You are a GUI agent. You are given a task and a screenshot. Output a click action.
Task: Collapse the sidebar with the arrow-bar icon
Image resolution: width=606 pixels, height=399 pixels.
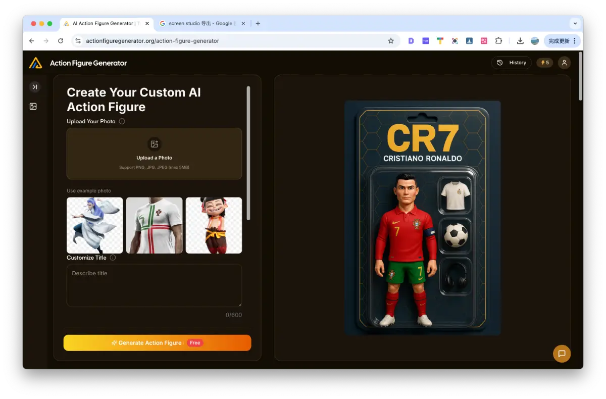click(x=34, y=87)
